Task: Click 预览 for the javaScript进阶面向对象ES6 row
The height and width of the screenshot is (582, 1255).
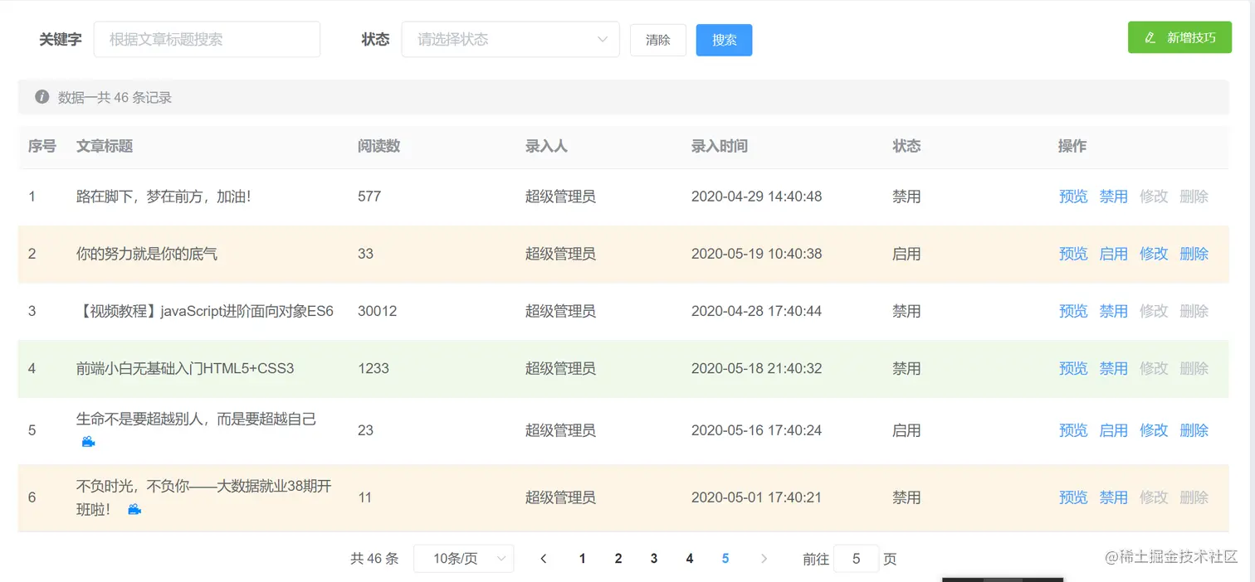Action: (1073, 311)
